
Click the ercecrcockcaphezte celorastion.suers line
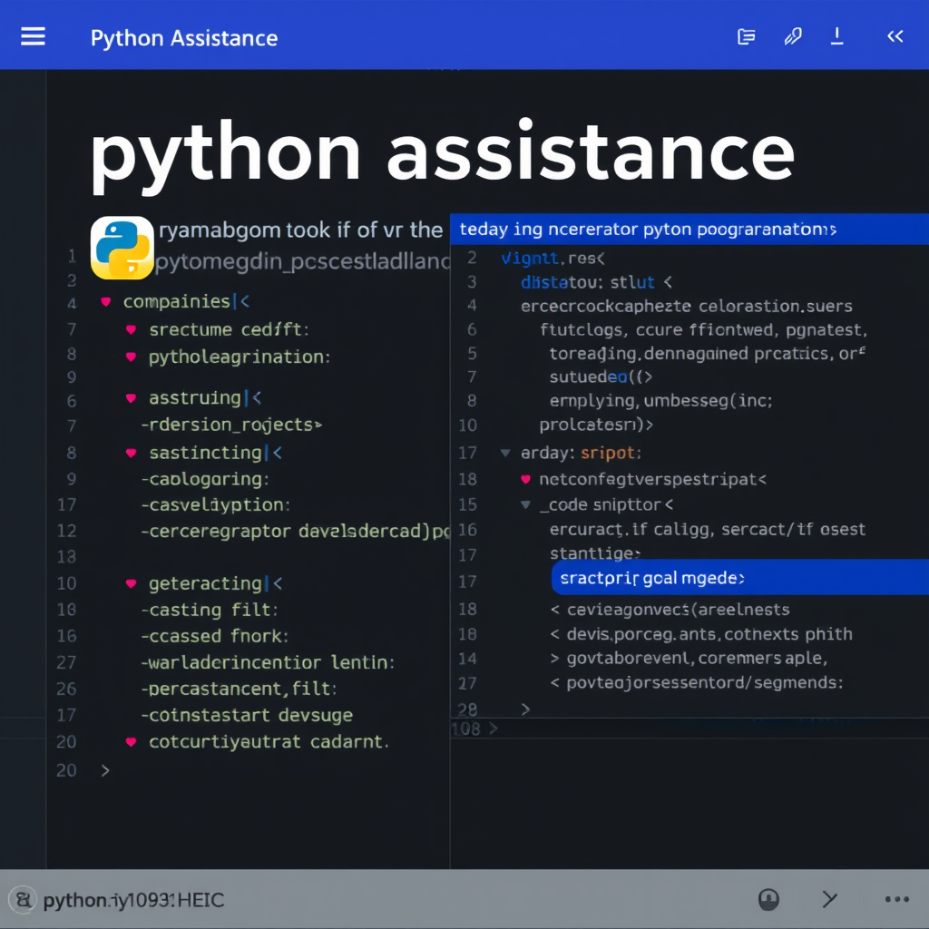(687, 307)
